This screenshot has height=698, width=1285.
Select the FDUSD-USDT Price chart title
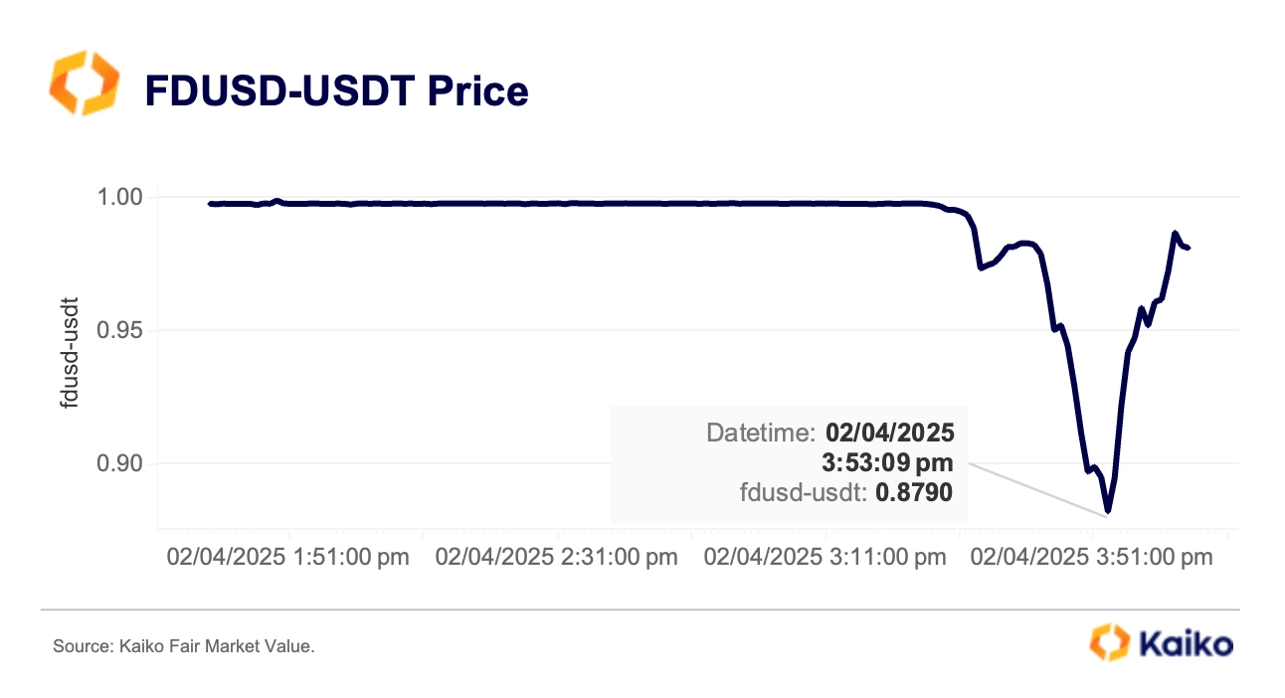click(x=336, y=91)
